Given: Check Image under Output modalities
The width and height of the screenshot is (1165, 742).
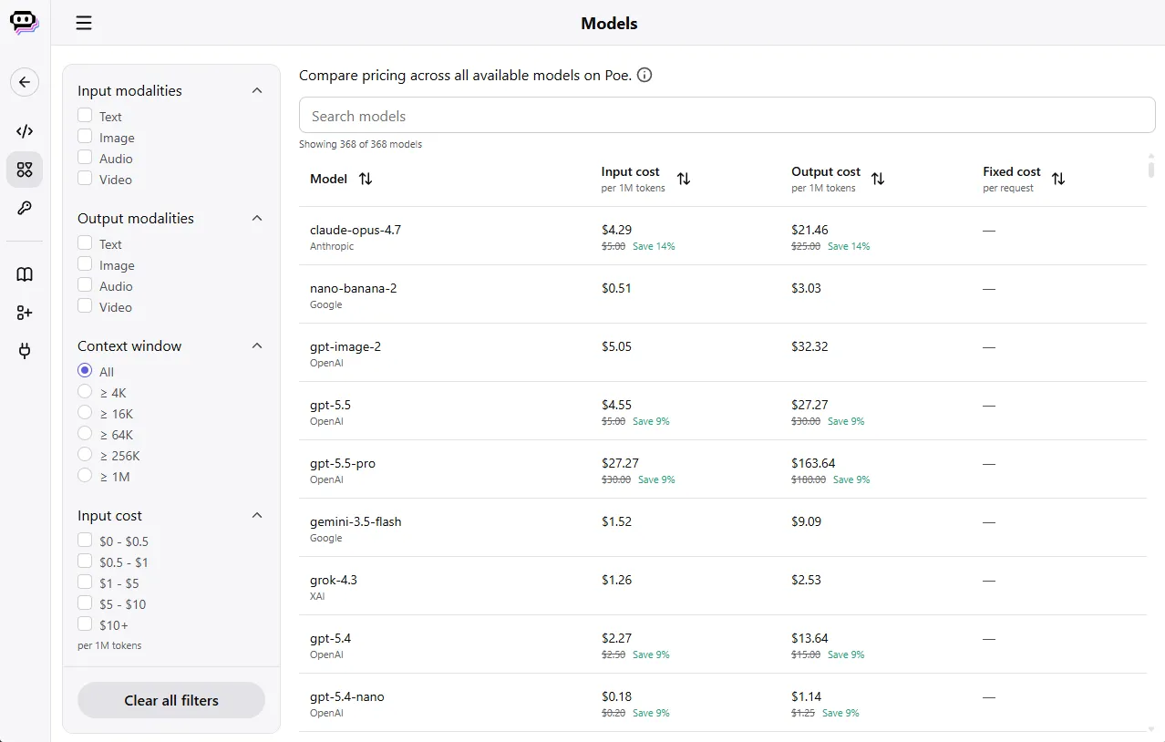Looking at the screenshot, I should tap(85, 264).
